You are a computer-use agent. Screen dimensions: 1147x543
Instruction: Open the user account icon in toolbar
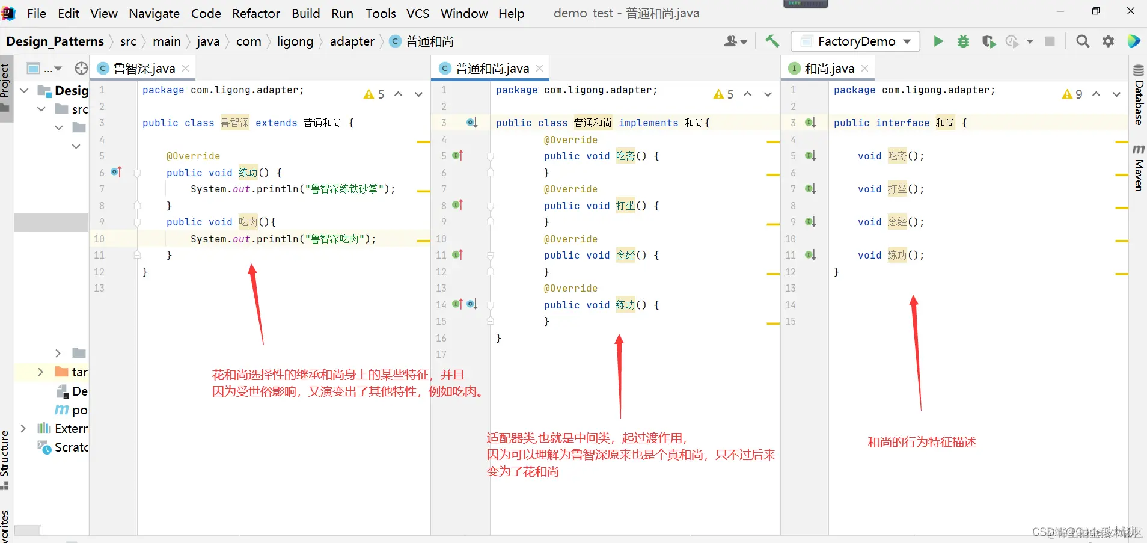click(x=735, y=41)
